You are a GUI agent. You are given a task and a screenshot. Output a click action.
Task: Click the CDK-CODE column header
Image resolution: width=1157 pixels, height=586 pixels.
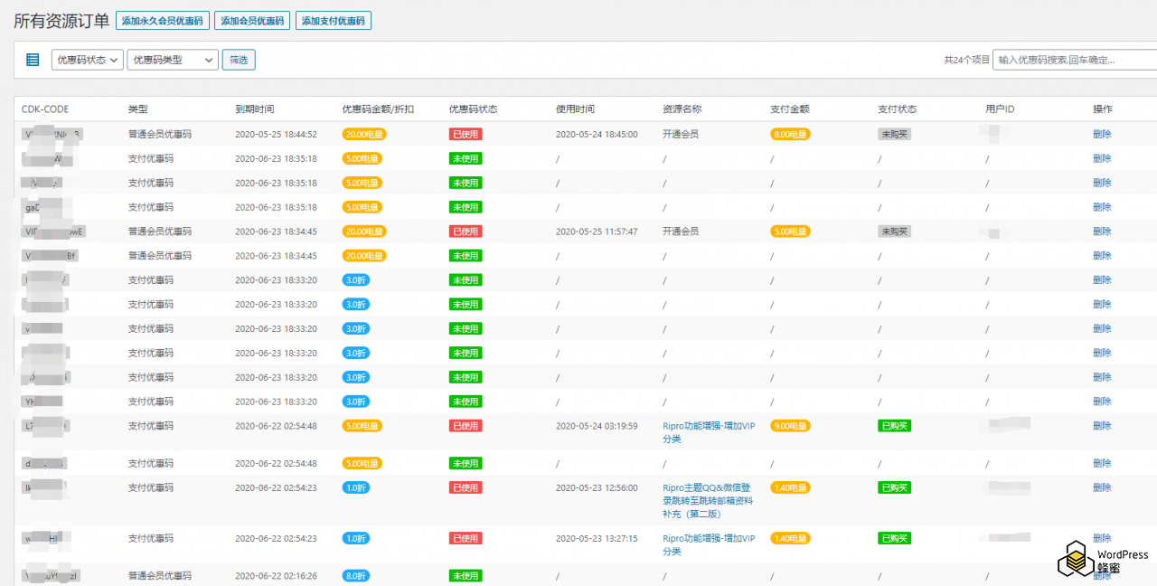[45, 109]
